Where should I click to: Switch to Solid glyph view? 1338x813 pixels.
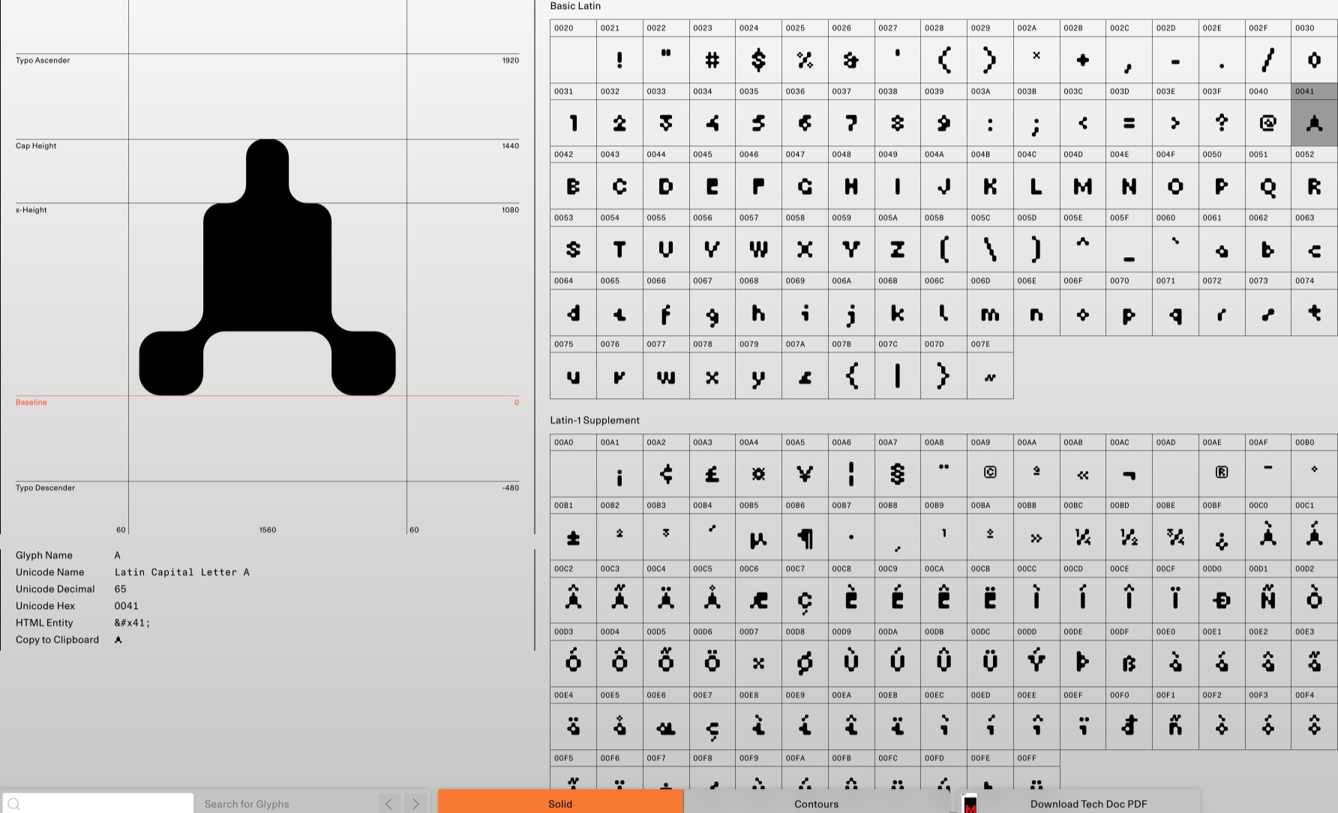pos(560,803)
